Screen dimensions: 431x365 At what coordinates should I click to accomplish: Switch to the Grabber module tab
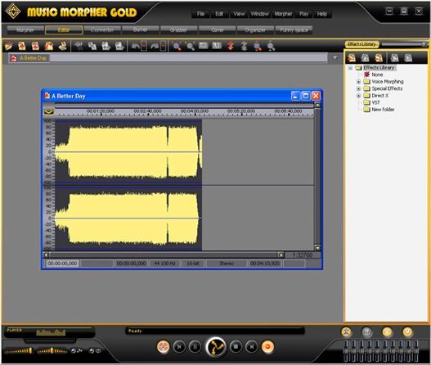178,29
